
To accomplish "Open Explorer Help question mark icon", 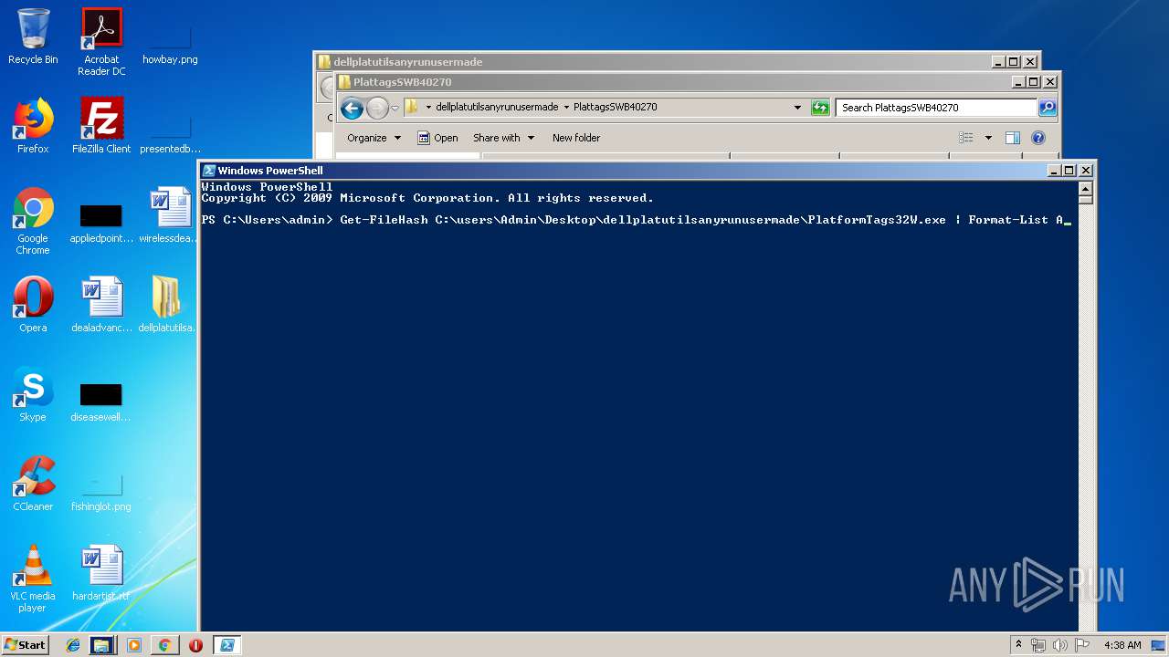I will tap(1037, 138).
